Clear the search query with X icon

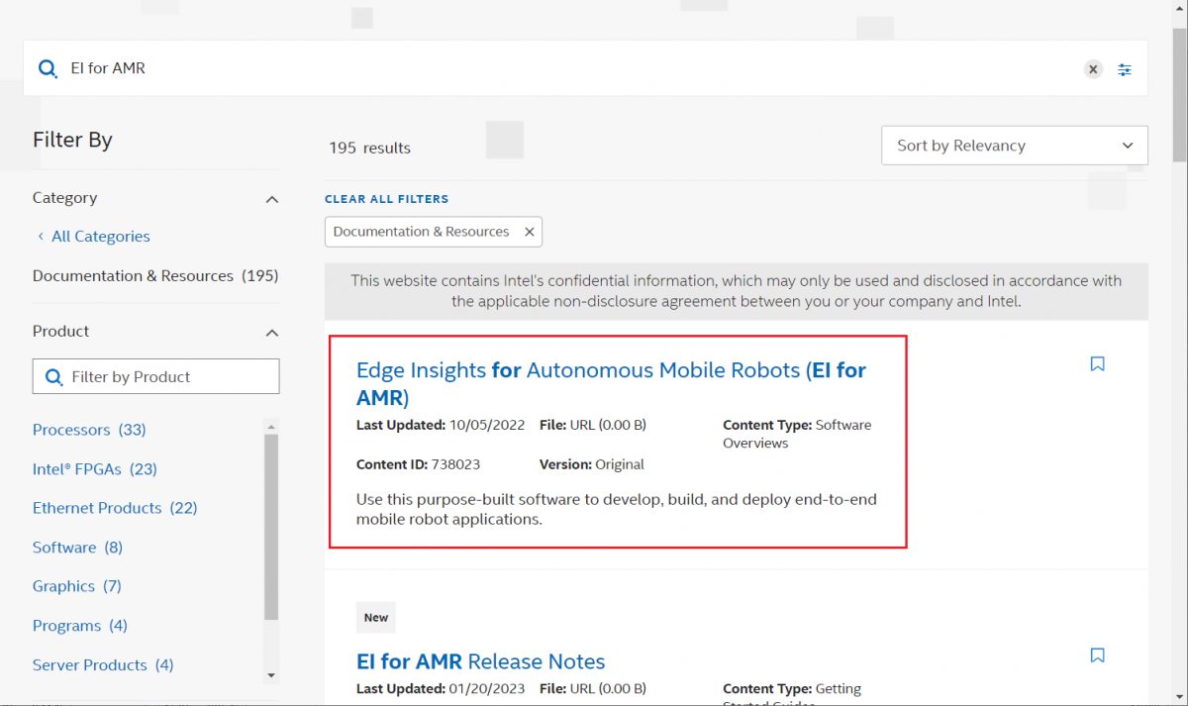pos(1092,68)
